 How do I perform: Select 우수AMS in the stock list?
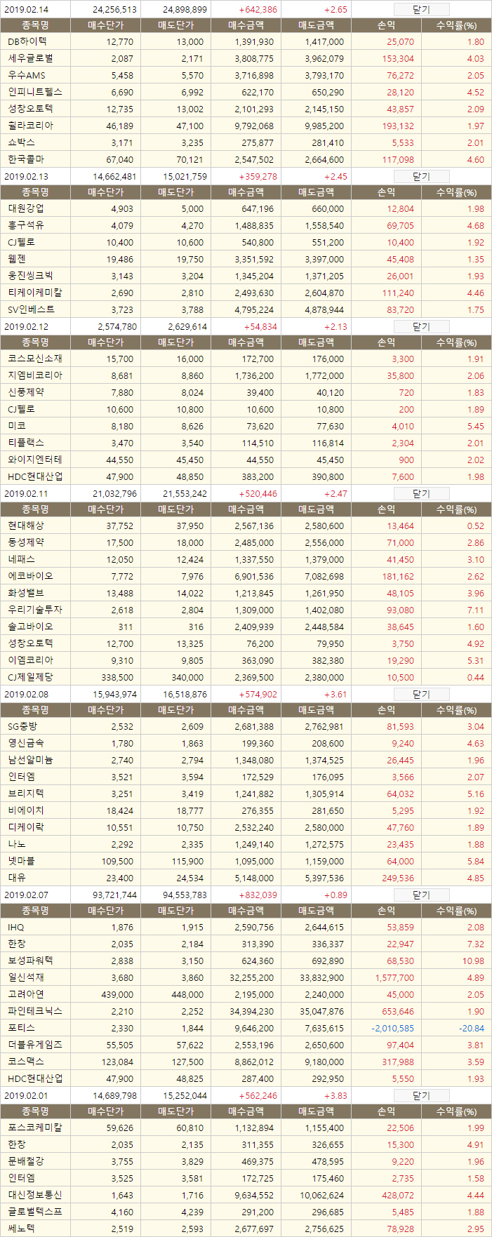click(27, 76)
